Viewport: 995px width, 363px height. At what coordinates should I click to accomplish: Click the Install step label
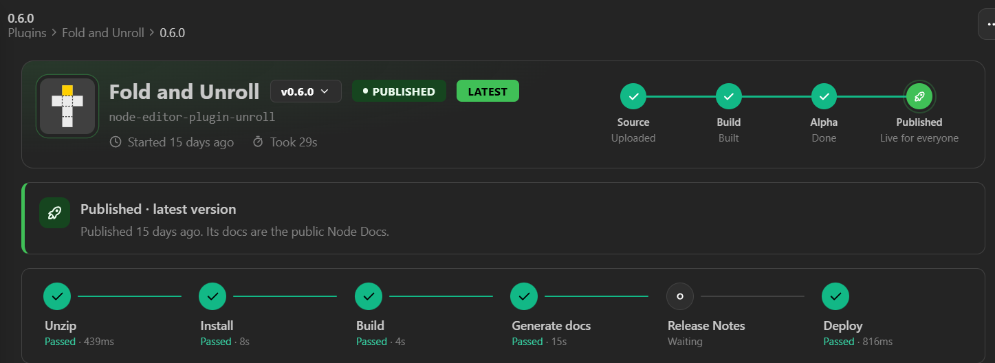click(217, 326)
